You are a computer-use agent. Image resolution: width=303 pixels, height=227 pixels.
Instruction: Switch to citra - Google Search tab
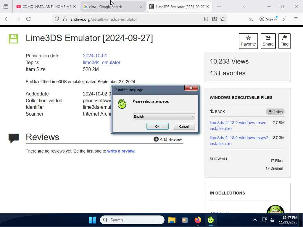(x=113, y=7)
